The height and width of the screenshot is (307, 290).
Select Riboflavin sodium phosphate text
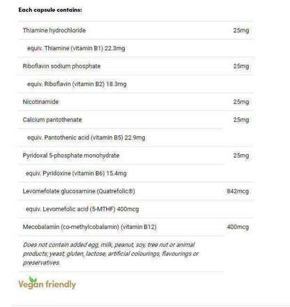(x=61, y=66)
